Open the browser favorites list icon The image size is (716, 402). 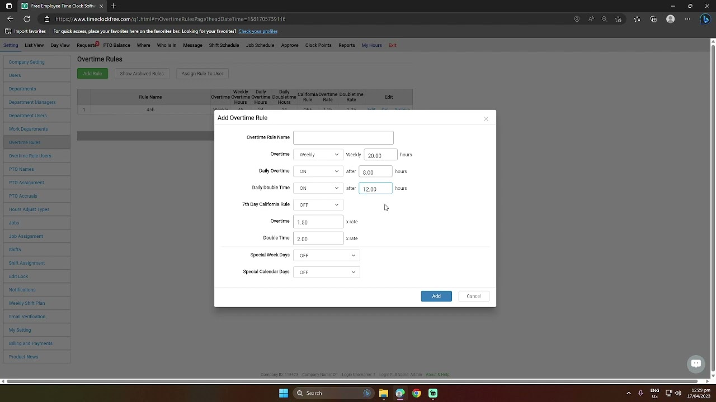coord(637,19)
